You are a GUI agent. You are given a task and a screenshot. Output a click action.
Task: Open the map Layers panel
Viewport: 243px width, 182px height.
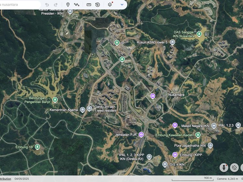coord(110,5)
